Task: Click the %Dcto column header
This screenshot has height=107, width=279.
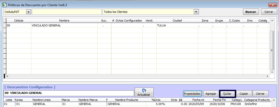Action: (156, 100)
